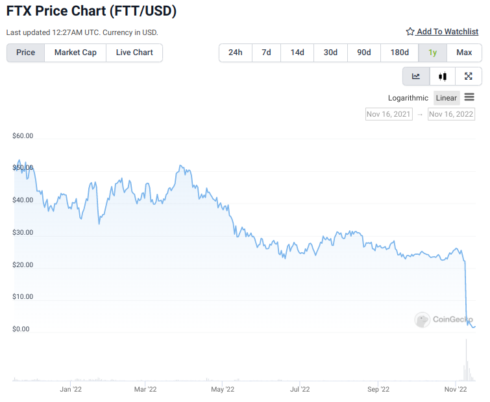The height and width of the screenshot is (402, 490).
Task: Toggle the Logarithmic scale
Action: pos(408,98)
